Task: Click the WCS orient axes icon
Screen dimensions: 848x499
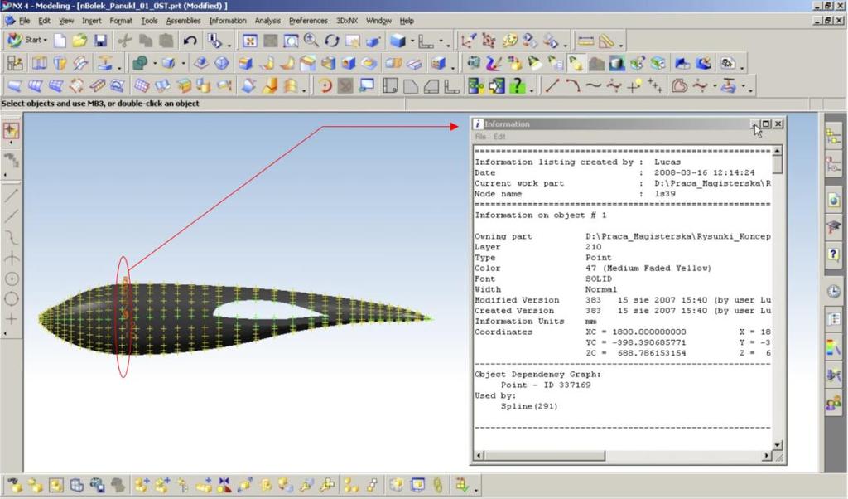Action: pyautogui.click(x=468, y=41)
